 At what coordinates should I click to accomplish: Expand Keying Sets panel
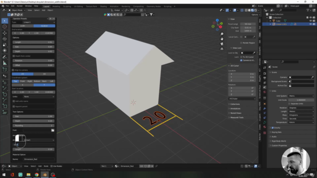point(276,132)
